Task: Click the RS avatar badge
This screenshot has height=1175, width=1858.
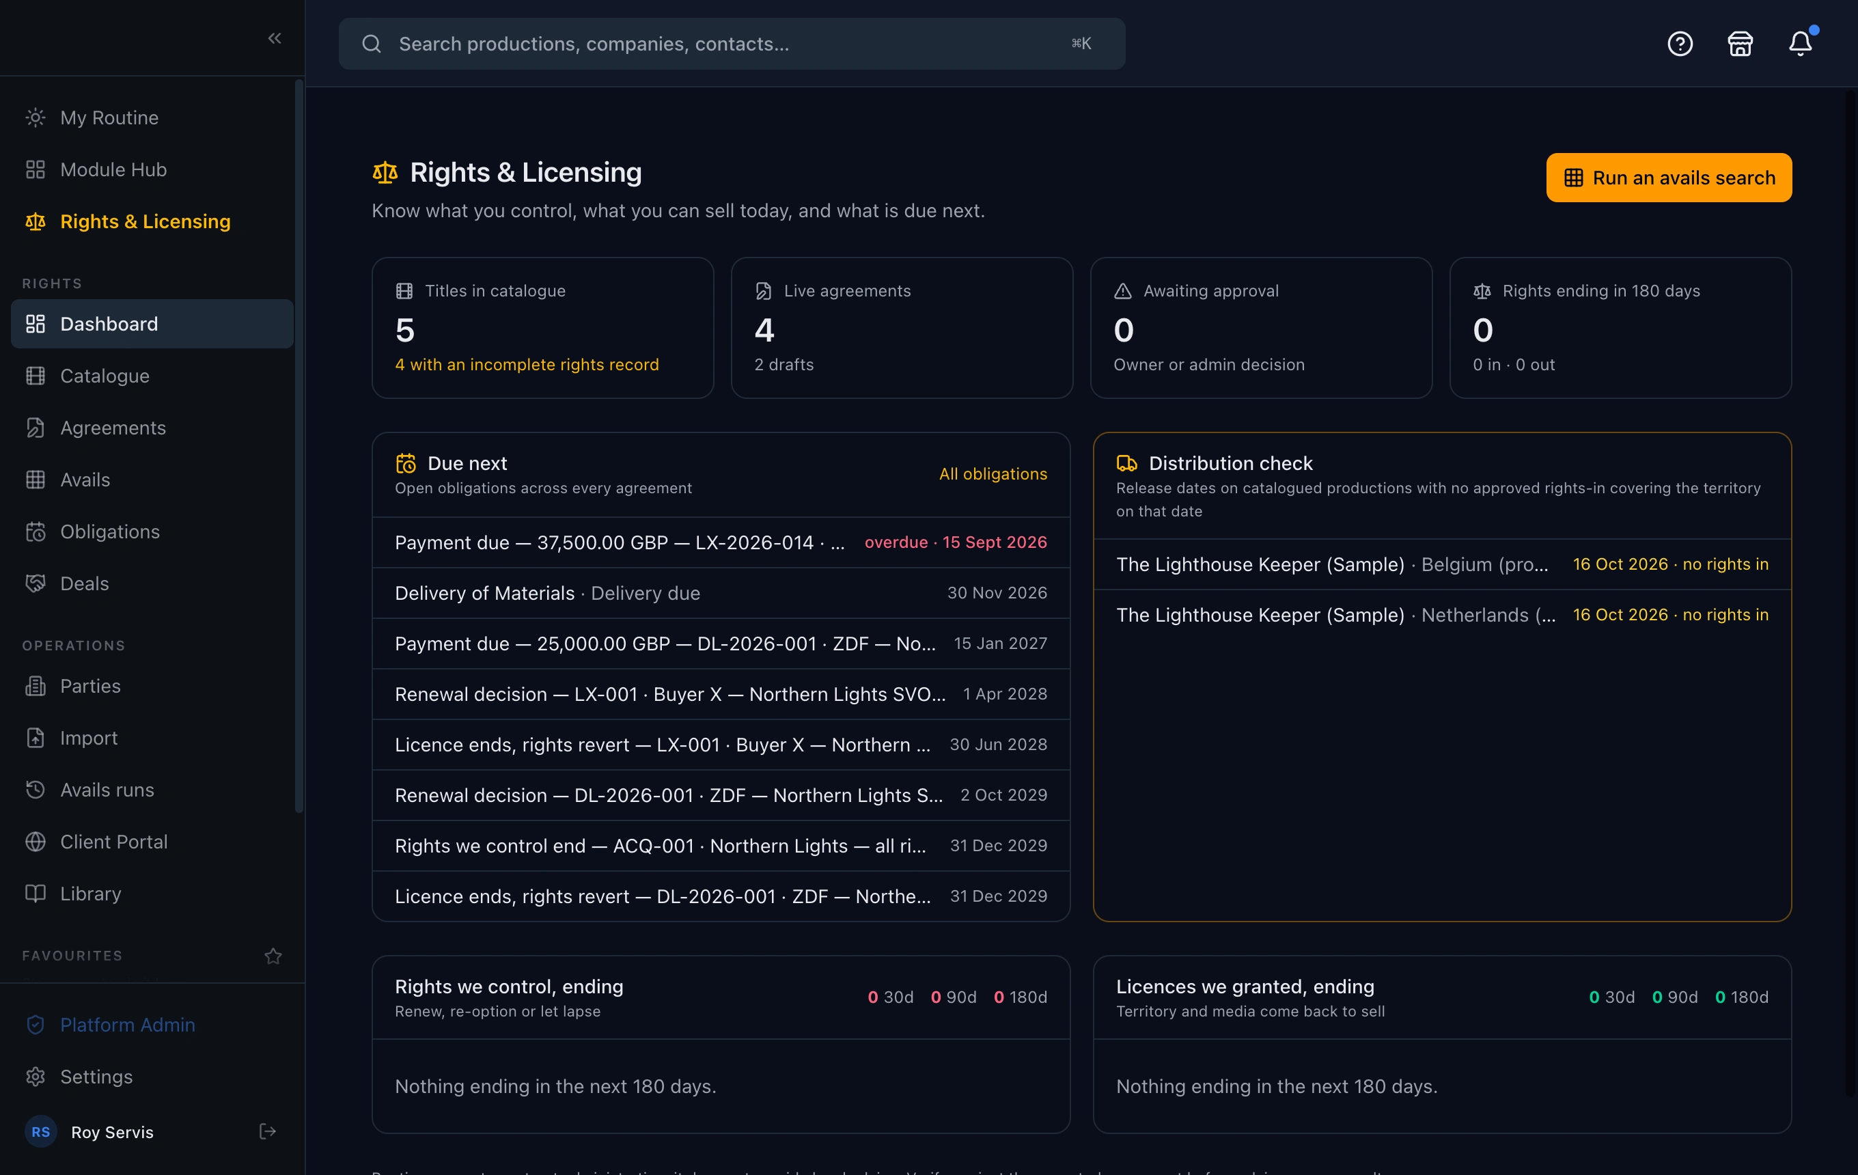Action: tap(41, 1131)
